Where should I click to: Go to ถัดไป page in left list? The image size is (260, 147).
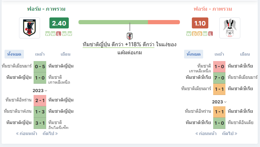[x=50, y=133]
